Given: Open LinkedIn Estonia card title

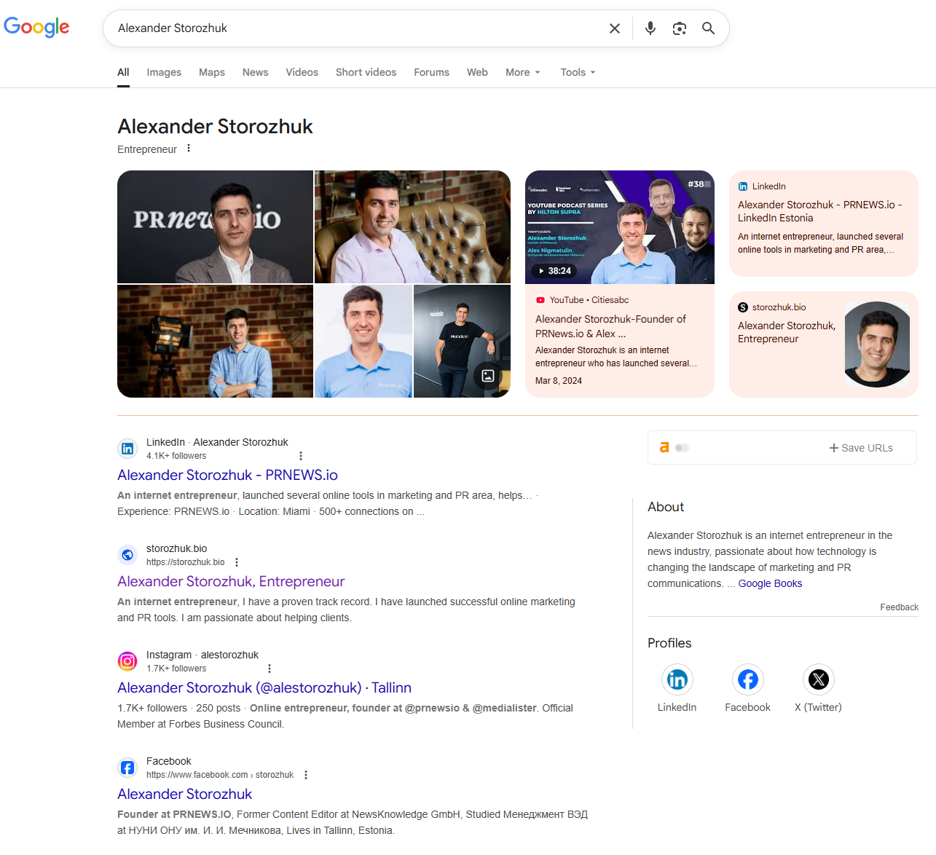Looking at the screenshot, I should (820, 211).
